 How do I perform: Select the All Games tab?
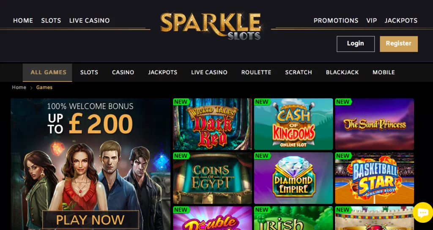click(47, 73)
